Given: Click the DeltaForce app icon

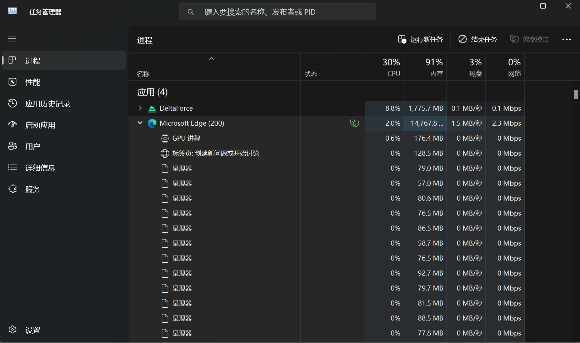Looking at the screenshot, I should pyautogui.click(x=152, y=109).
